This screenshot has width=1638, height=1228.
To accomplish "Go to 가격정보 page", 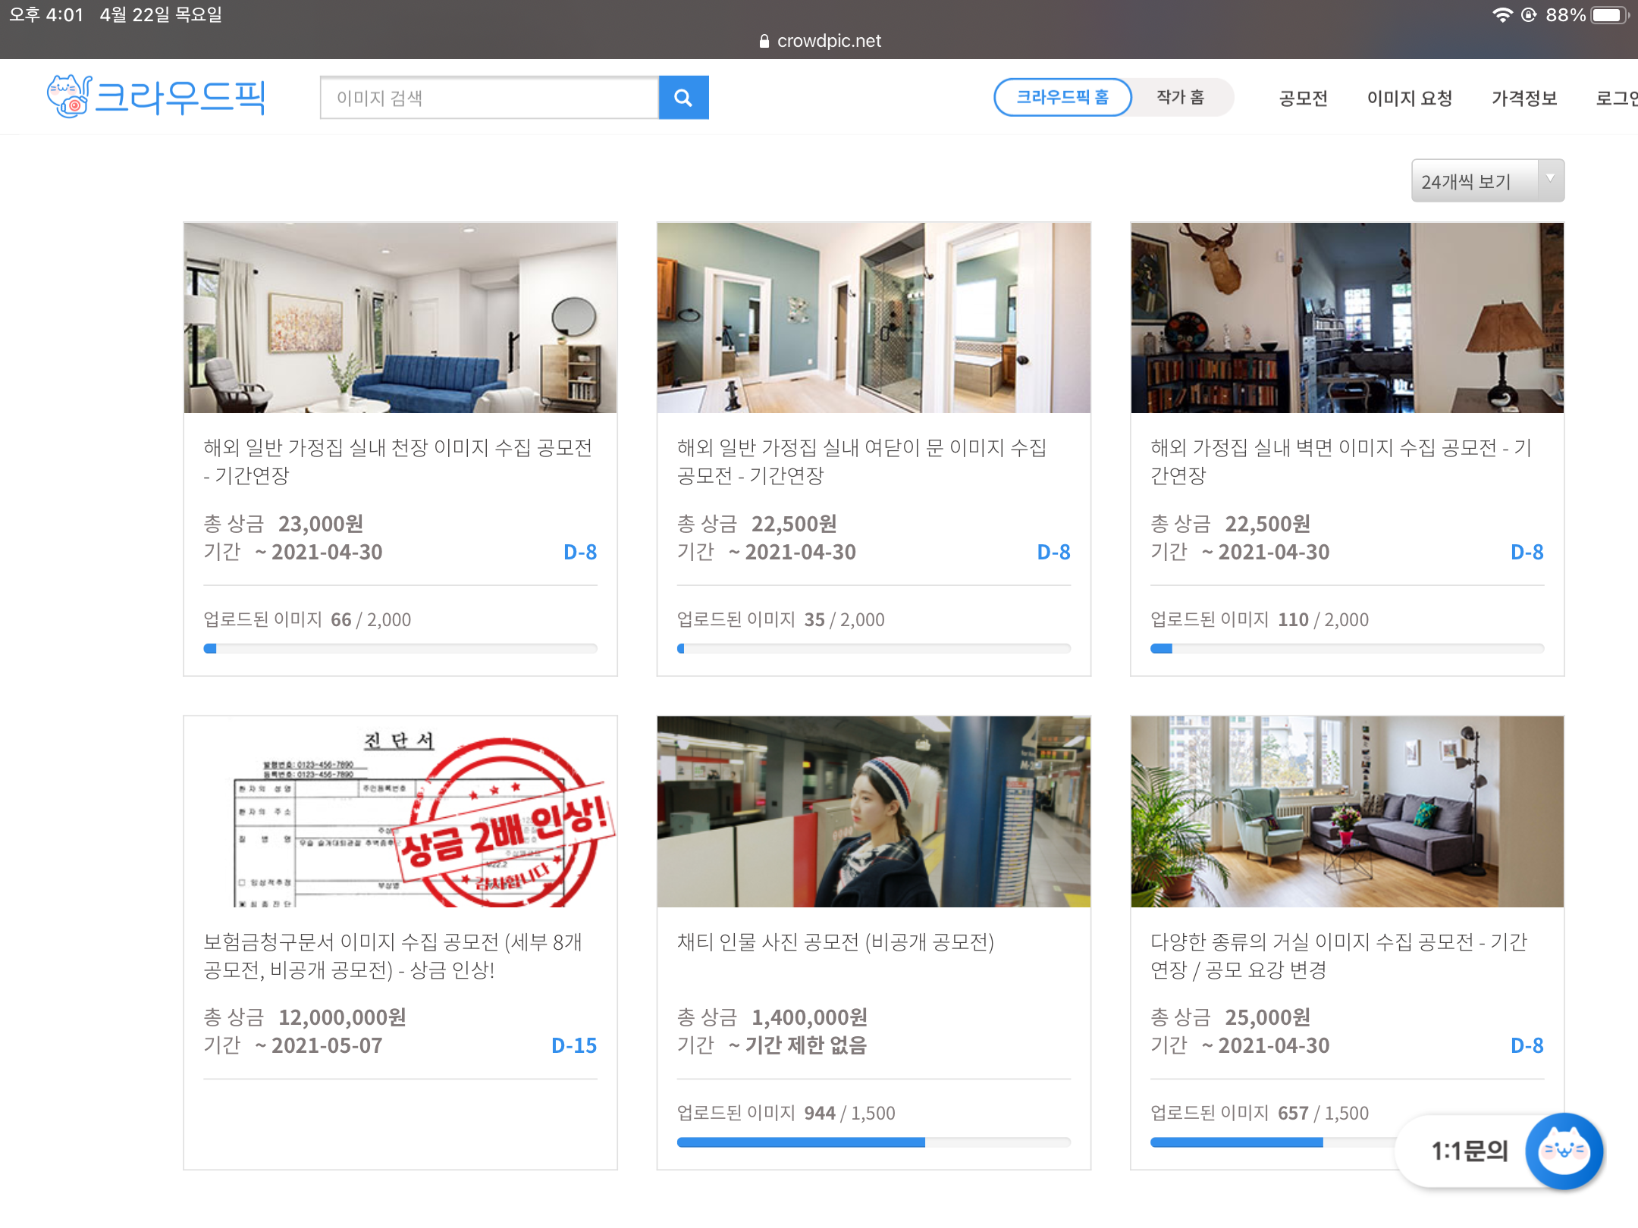I will pyautogui.click(x=1524, y=99).
